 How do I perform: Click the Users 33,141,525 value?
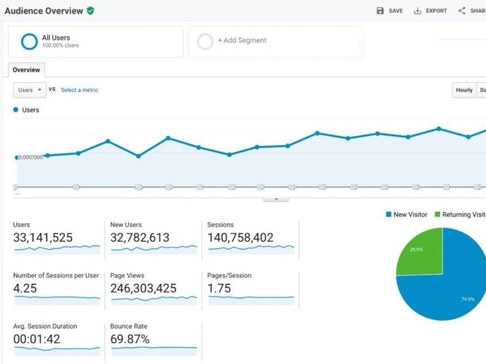coord(43,238)
